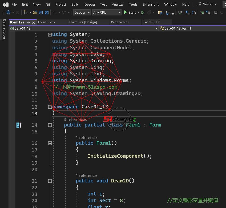
Task: Click the Undo arrow icon
Action: [55, 13]
